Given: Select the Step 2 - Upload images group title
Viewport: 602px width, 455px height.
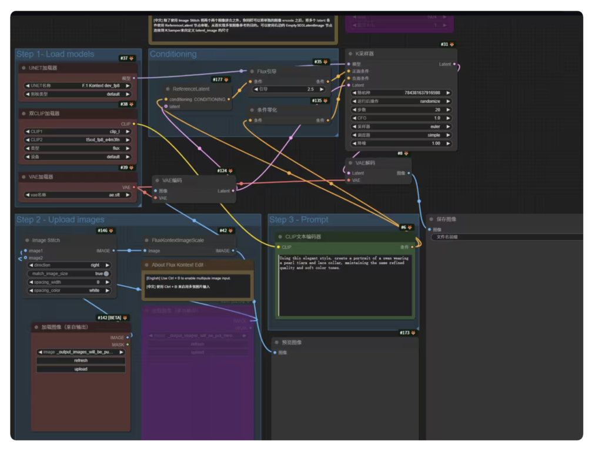Looking at the screenshot, I should [61, 220].
